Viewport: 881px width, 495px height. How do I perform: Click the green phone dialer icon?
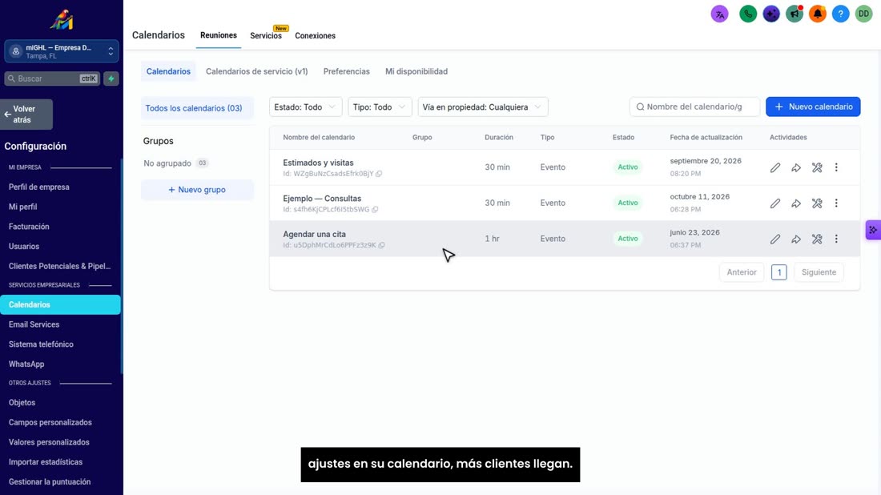748,14
